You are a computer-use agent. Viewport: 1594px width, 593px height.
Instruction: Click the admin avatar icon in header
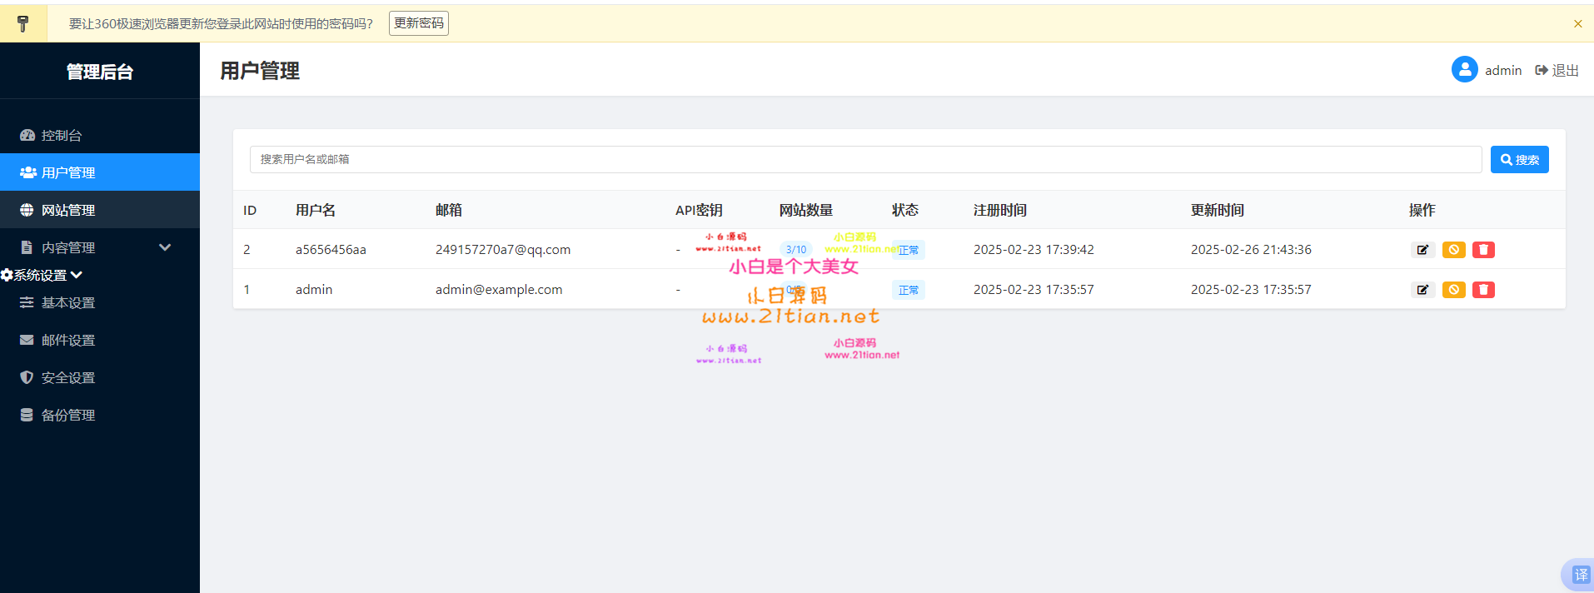click(x=1464, y=70)
